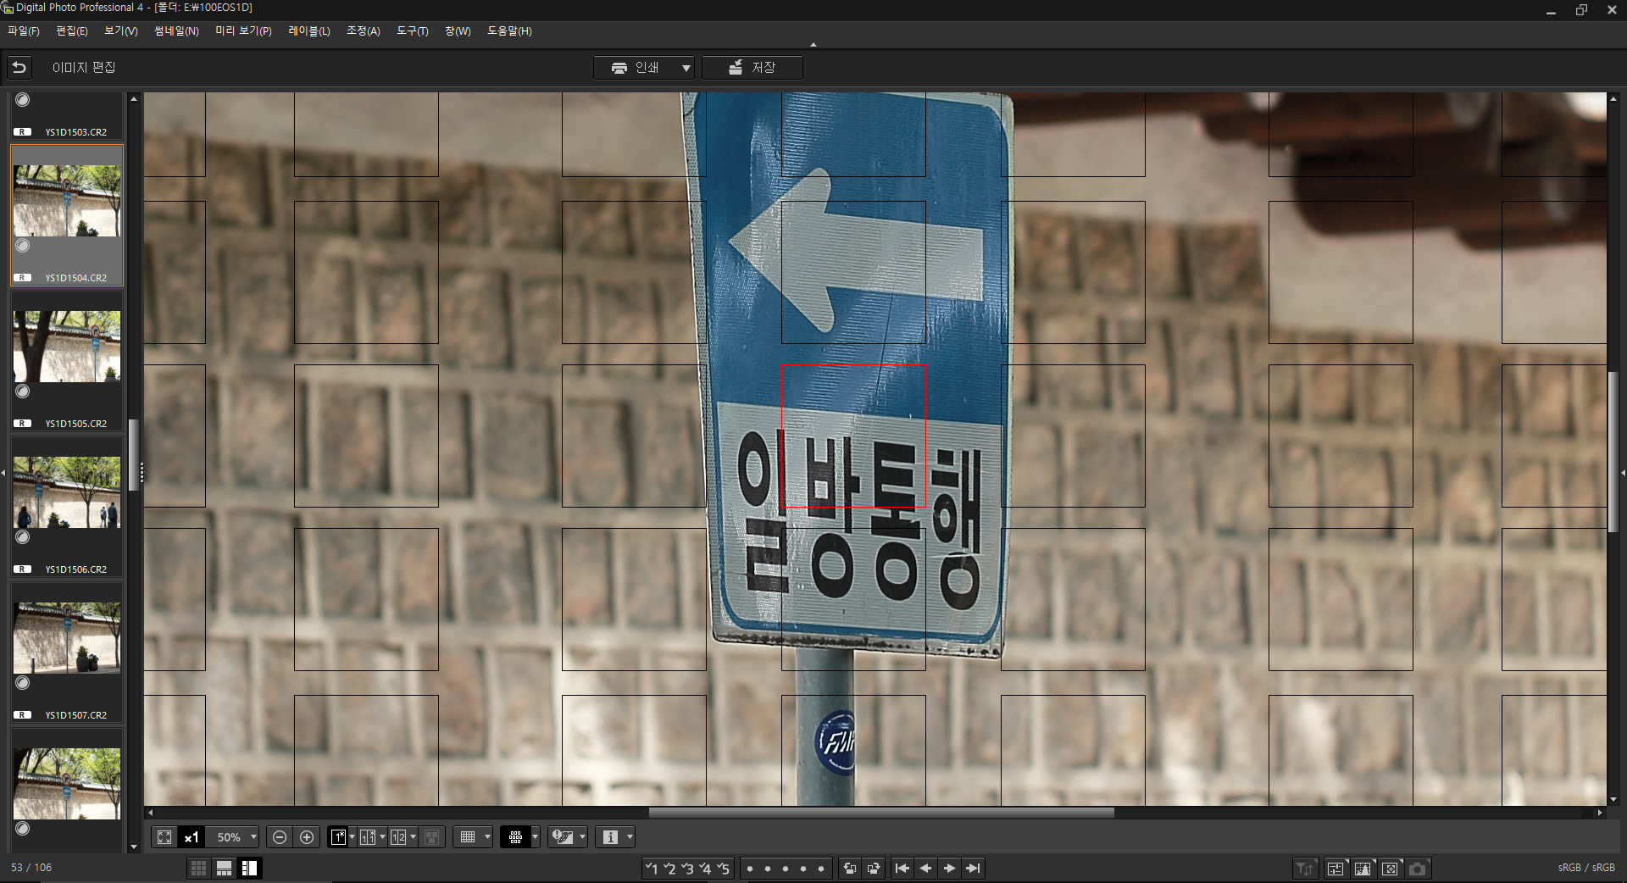Image resolution: width=1627 pixels, height=883 pixels.
Task: Expand the 인쇄 print options arrow
Action: [x=686, y=68]
